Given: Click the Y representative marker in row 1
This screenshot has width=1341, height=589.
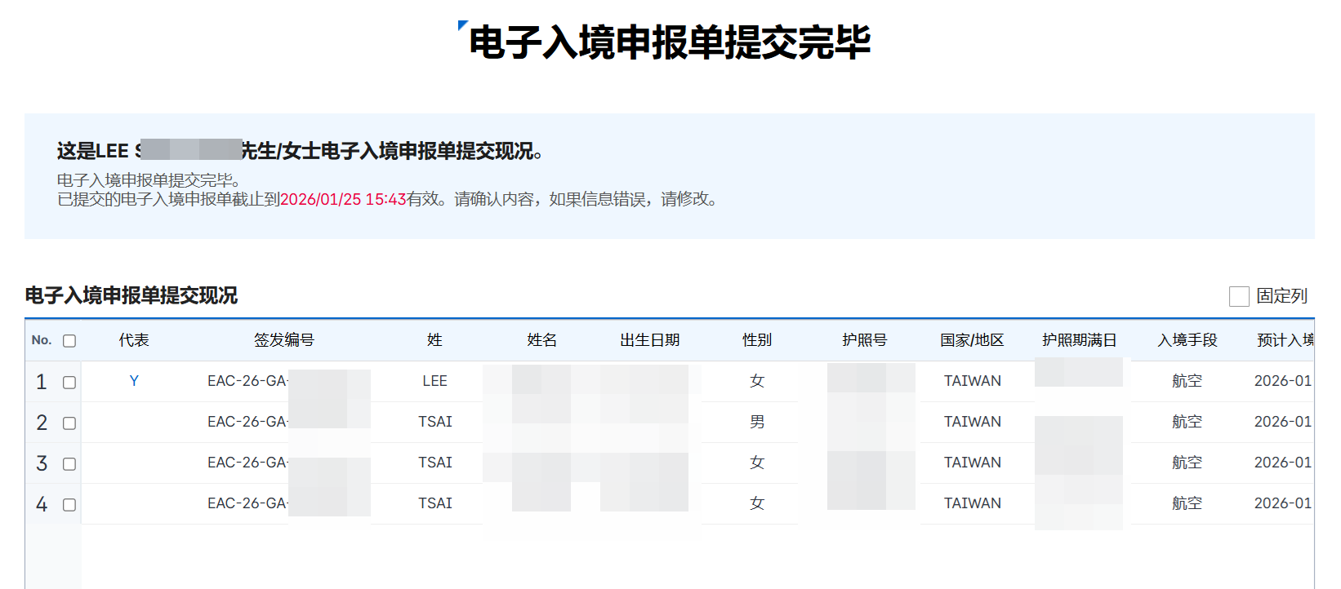Looking at the screenshot, I should (x=134, y=381).
